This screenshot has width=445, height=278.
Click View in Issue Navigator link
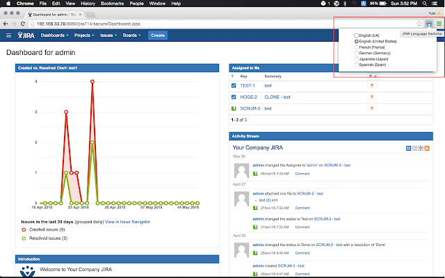coord(127,222)
